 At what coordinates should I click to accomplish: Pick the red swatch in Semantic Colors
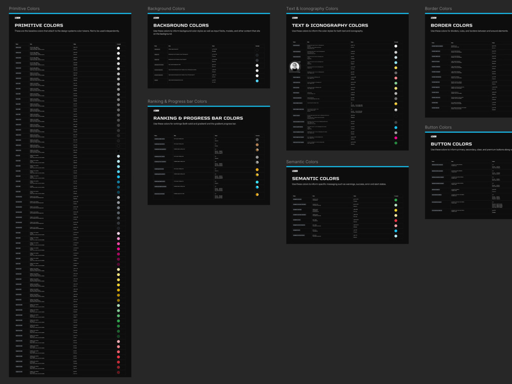pos(396,221)
